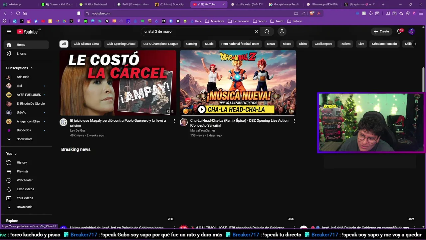Open the Marval YouGames channel link
The height and width of the screenshot is (240, 426).
[203, 130]
